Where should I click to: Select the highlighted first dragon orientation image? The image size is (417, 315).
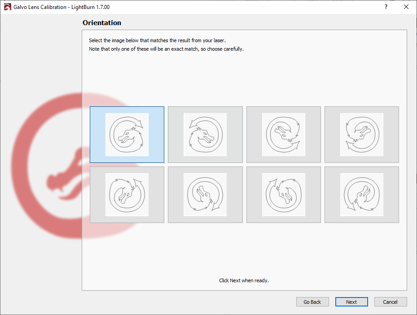tap(127, 135)
